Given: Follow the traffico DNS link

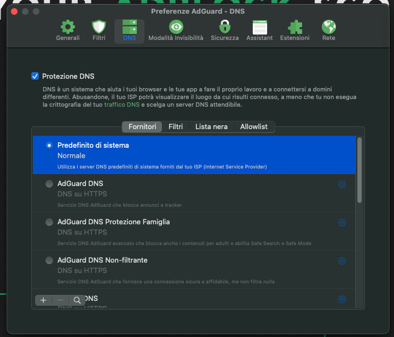Looking at the screenshot, I should click(x=122, y=104).
